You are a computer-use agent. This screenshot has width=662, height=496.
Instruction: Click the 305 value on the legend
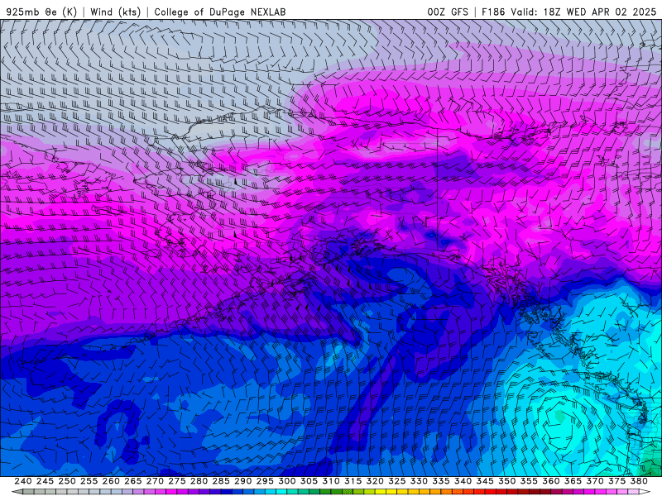(309, 481)
